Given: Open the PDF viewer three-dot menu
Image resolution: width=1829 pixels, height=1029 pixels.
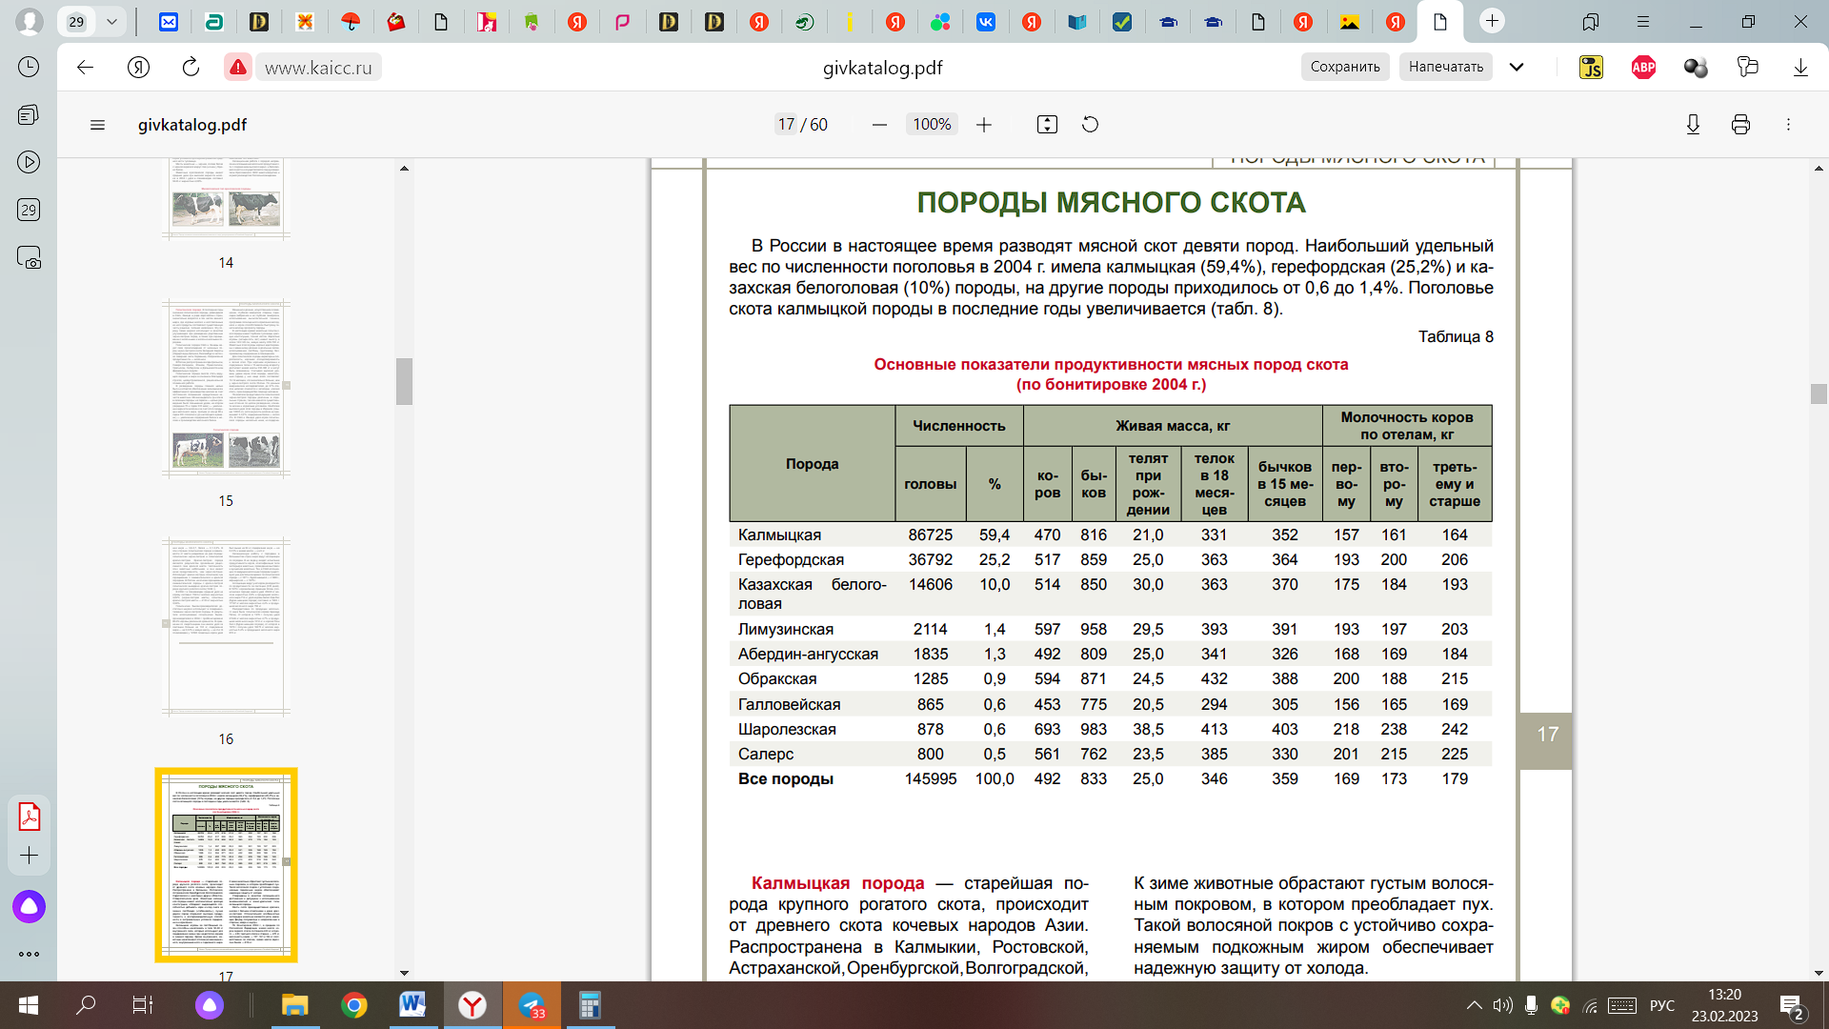Looking at the screenshot, I should click(1788, 125).
